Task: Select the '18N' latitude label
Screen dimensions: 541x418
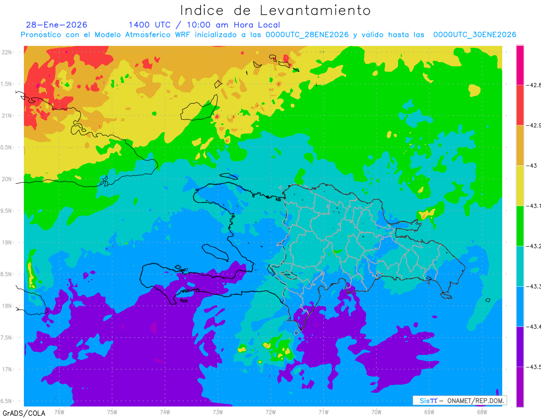Action: tap(7, 306)
